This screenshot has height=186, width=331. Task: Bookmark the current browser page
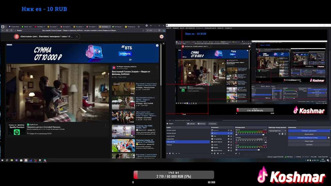(143, 30)
